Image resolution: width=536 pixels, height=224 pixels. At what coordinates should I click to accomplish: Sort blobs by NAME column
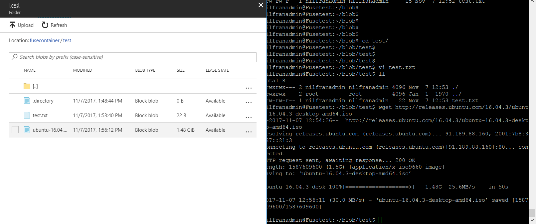click(30, 70)
